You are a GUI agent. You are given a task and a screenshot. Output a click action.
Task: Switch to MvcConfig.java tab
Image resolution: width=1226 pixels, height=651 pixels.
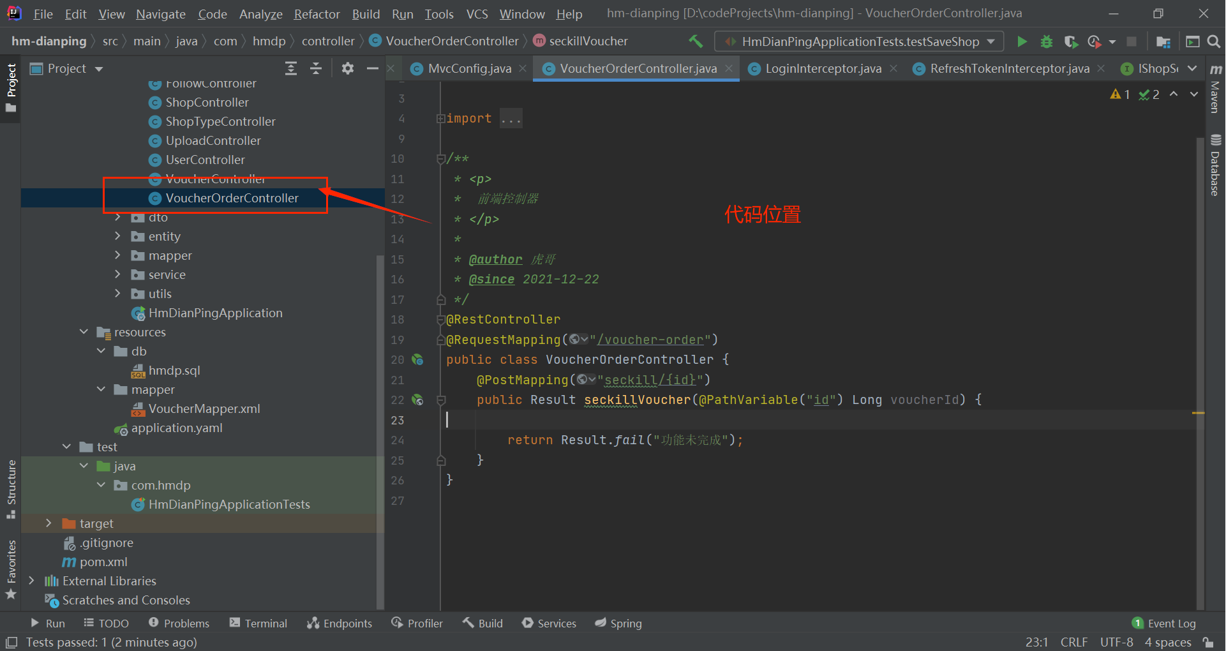pos(470,69)
